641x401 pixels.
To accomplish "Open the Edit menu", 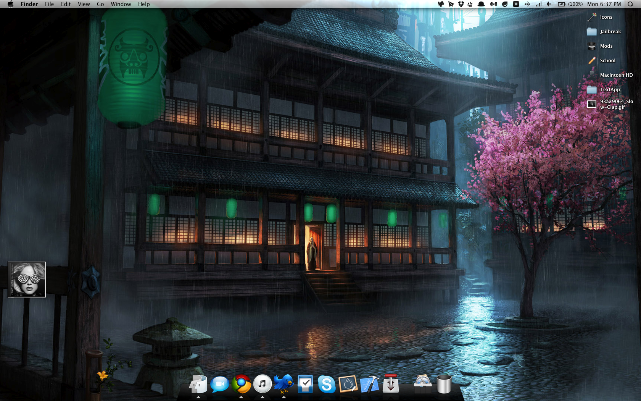I will [x=66, y=4].
